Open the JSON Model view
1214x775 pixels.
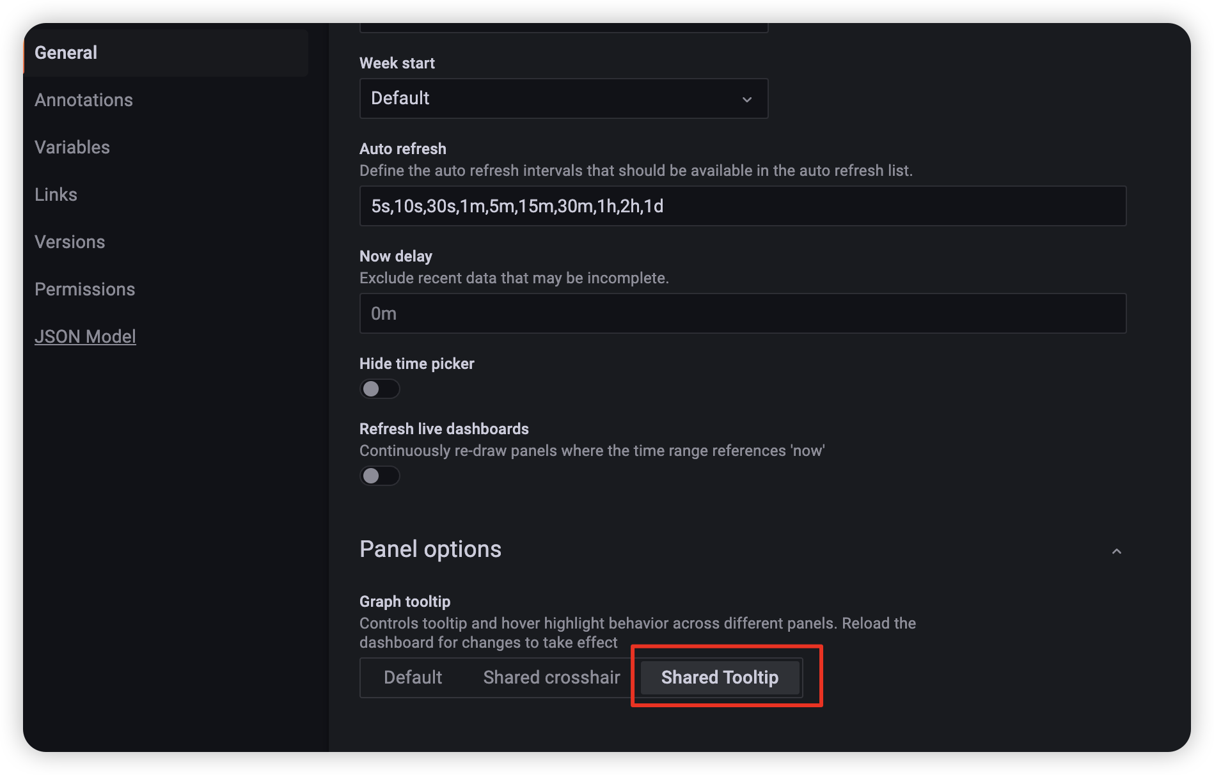(85, 336)
